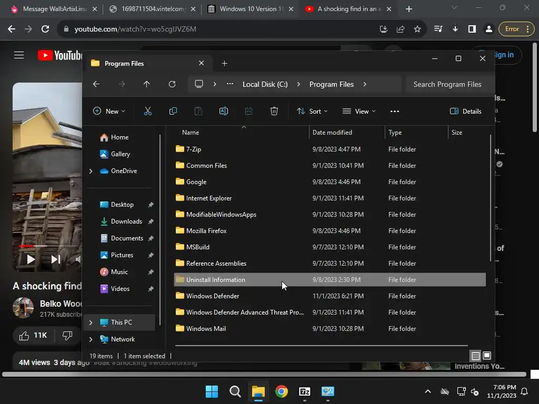
Task: Open the New dropdown in Explorer
Action: (x=109, y=111)
